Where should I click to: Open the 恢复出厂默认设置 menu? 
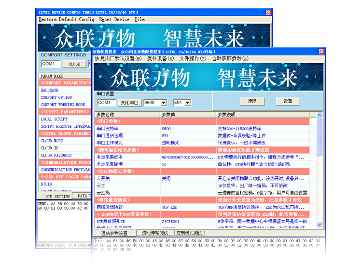118,58
